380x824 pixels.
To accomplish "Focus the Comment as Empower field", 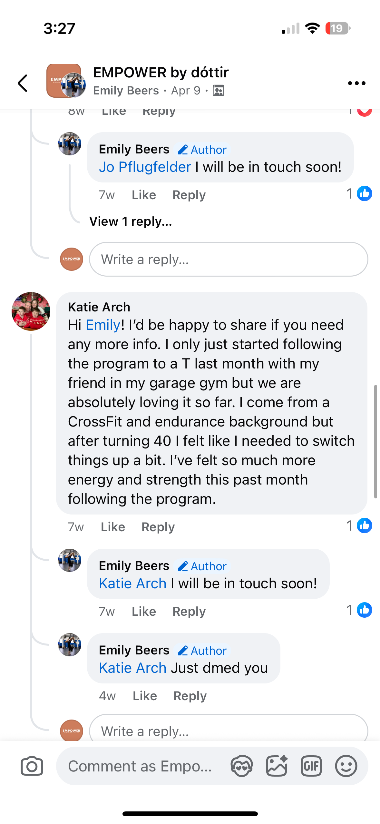I will pos(140,766).
